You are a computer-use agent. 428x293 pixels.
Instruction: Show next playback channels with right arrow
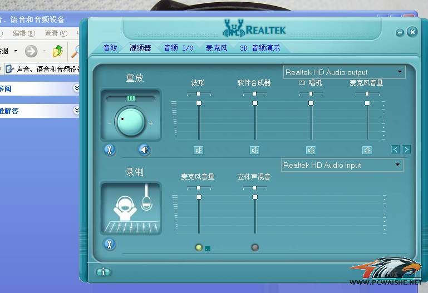pyautogui.click(x=406, y=150)
